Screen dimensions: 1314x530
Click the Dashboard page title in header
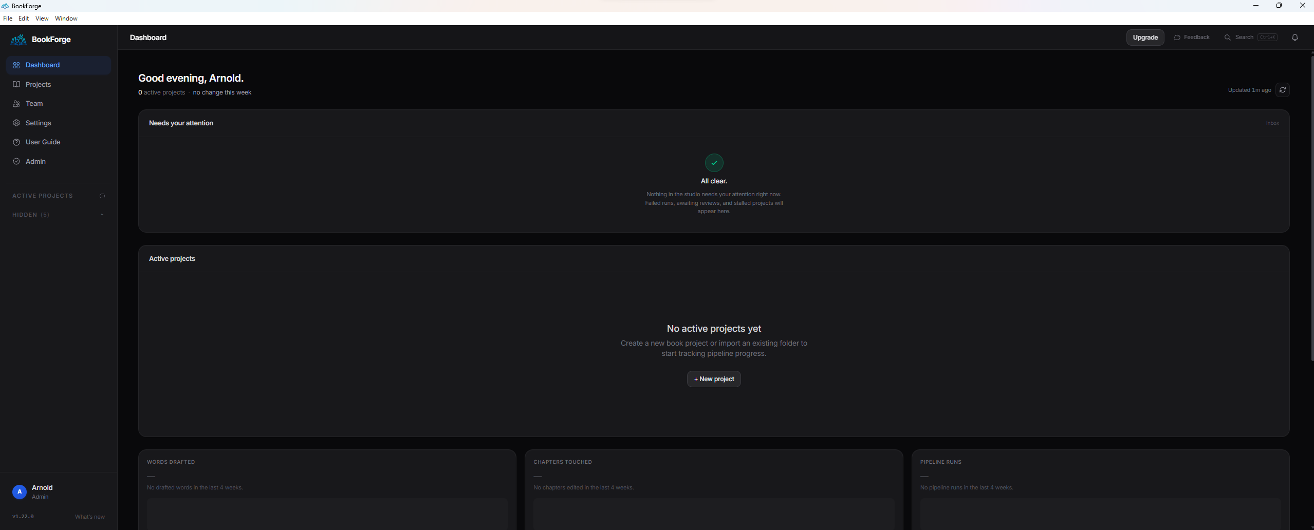148,37
